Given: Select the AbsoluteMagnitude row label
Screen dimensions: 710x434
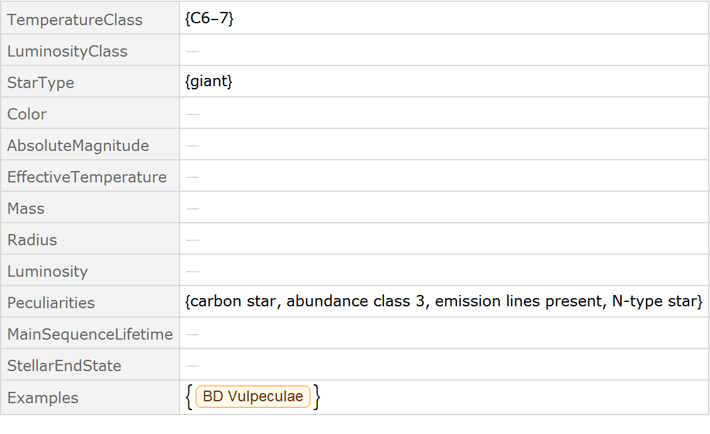Looking at the screenshot, I should 78,145.
